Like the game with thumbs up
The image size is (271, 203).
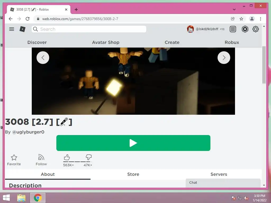pos(67,157)
